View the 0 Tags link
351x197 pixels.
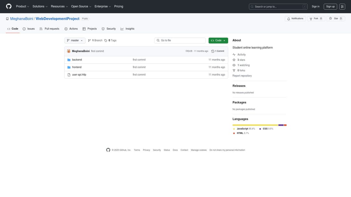(x=110, y=41)
